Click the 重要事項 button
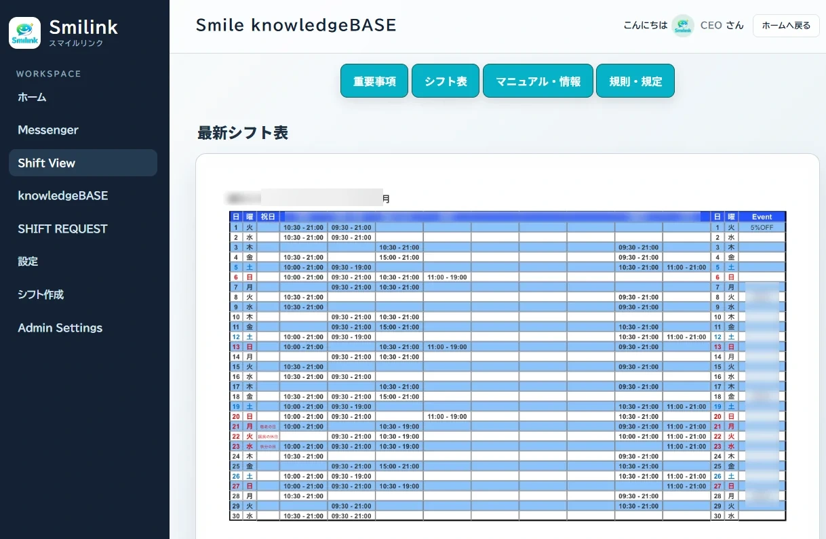The height and width of the screenshot is (539, 826). point(374,81)
